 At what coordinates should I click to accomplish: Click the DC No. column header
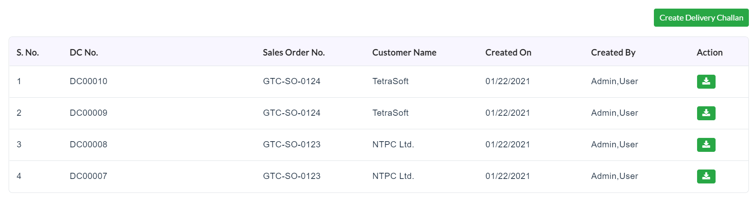point(84,53)
